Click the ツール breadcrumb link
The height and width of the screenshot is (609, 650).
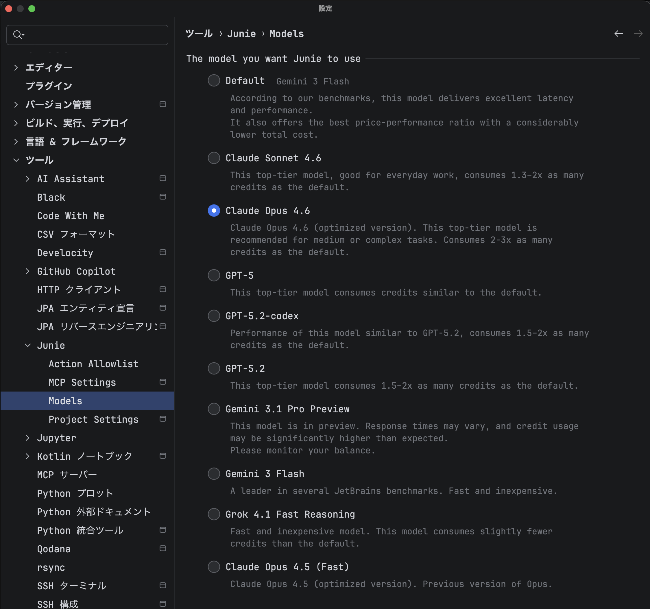(199, 34)
